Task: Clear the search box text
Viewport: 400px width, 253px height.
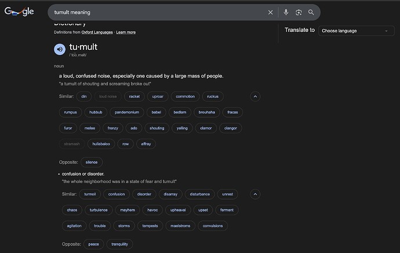Action: [270, 12]
